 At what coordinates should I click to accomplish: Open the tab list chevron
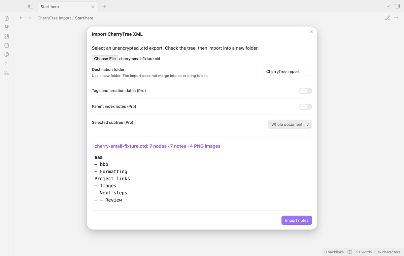point(388,6)
